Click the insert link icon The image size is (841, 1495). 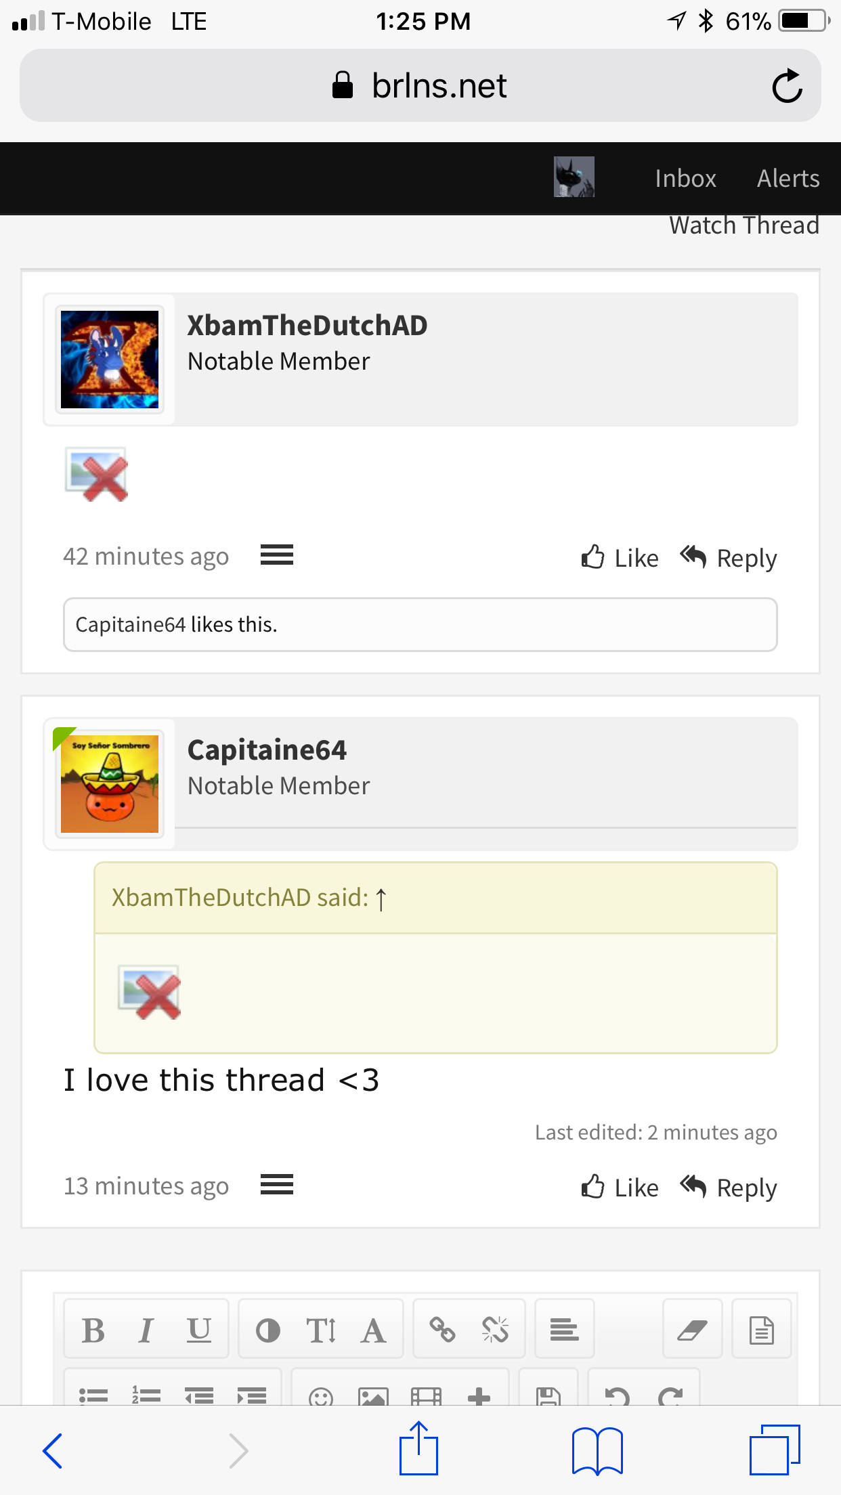point(443,1330)
